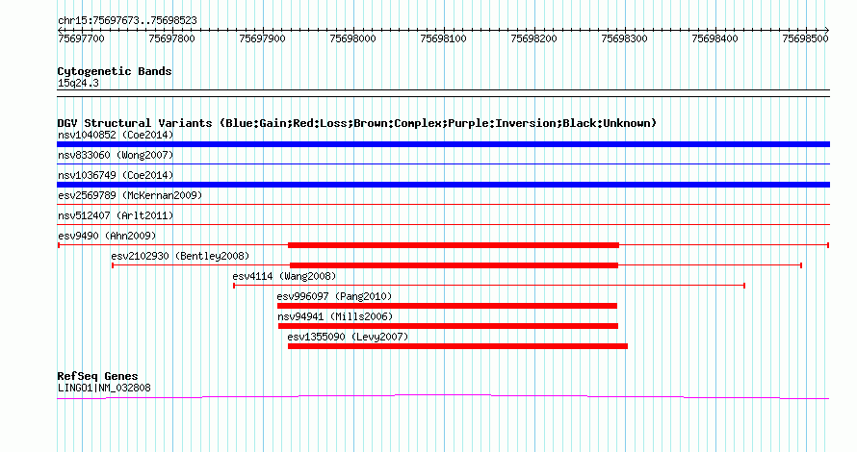Viewport: 857px width, 452px height.
Task: Click the thin red line under nsv512407
Action: (x=443, y=224)
